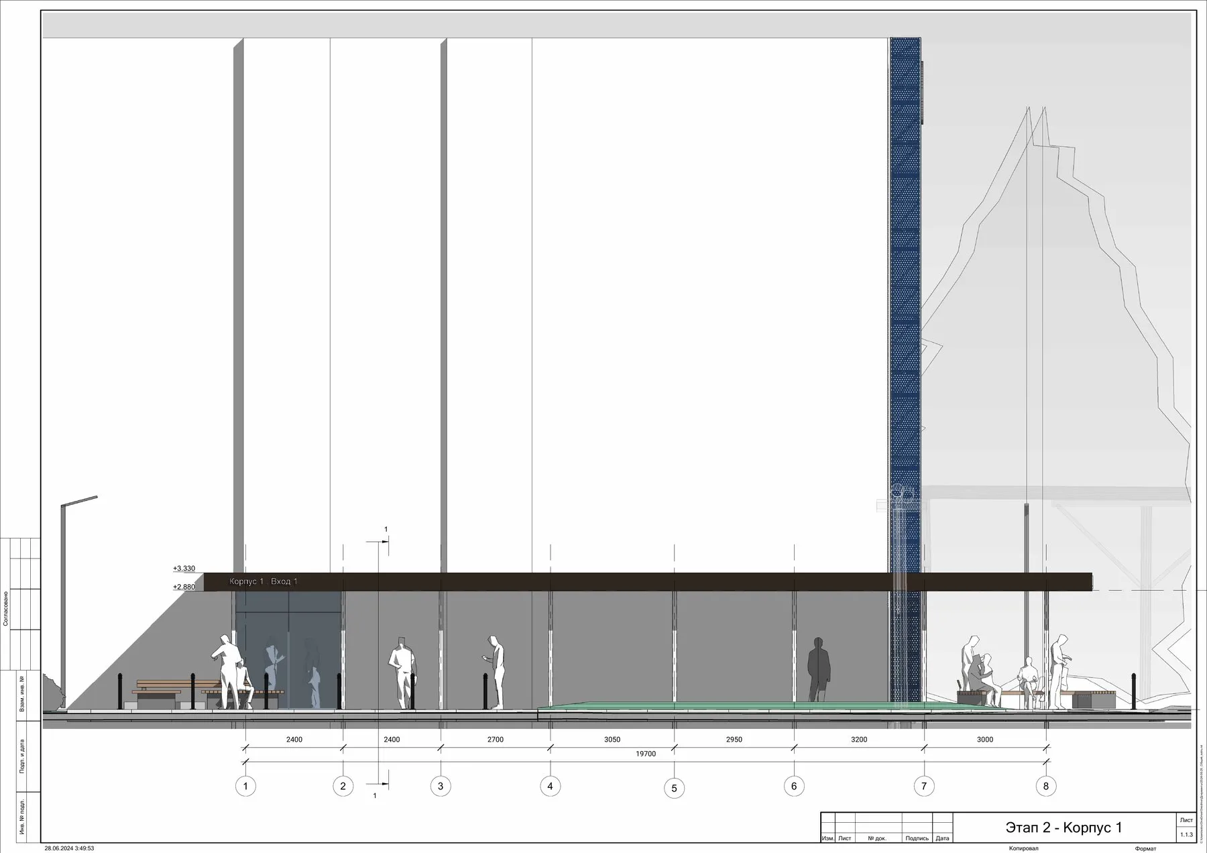Click the 19700 overall dimension value
The width and height of the screenshot is (1207, 853).
click(x=646, y=754)
